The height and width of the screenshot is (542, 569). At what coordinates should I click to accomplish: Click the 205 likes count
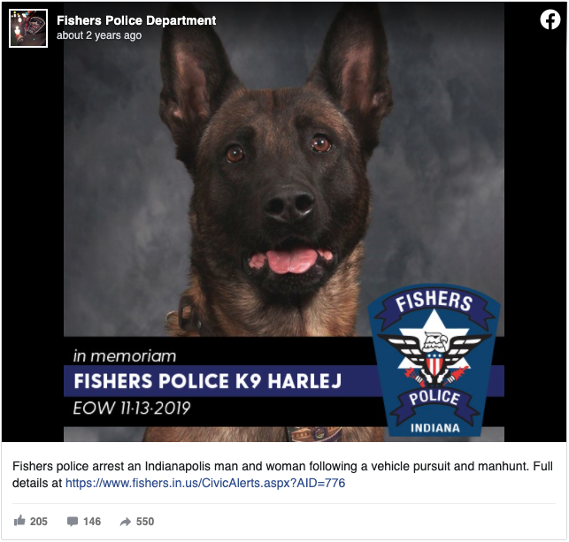click(x=39, y=522)
